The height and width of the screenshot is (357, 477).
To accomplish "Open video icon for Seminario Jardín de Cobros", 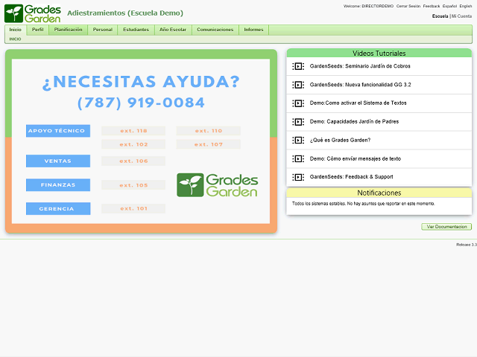I will (298, 66).
